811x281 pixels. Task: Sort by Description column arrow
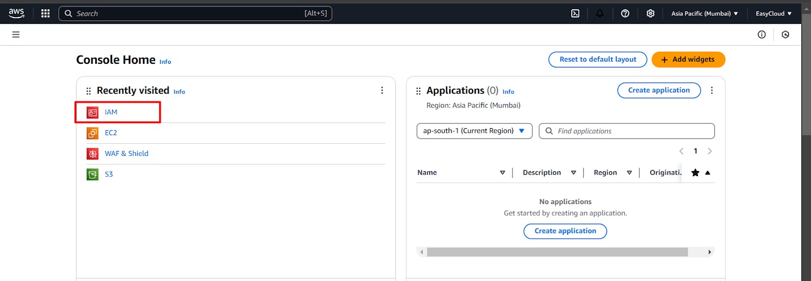pyautogui.click(x=573, y=173)
